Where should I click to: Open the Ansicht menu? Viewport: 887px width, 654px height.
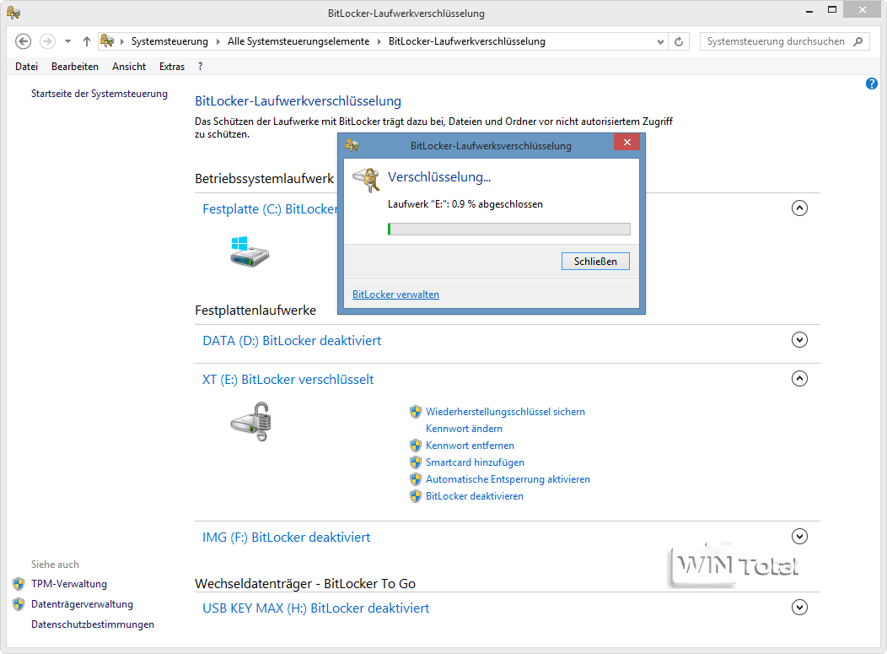[129, 67]
